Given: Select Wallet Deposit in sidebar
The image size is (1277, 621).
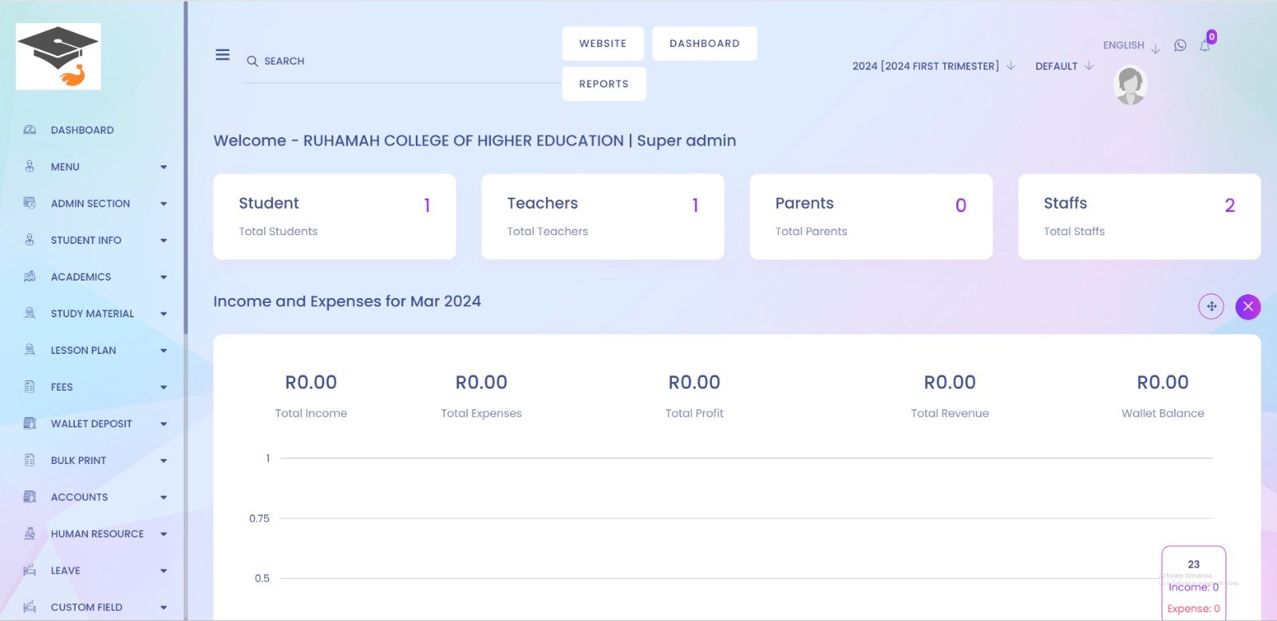Looking at the screenshot, I should coord(92,423).
